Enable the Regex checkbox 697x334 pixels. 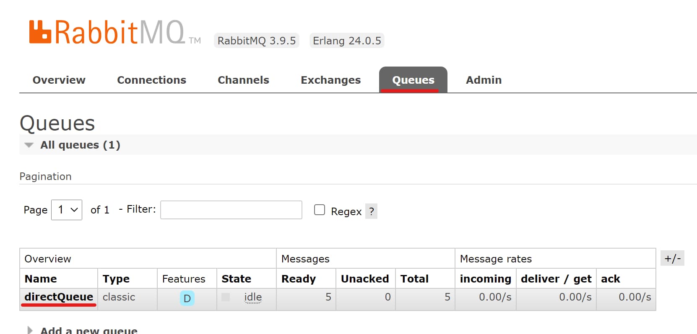[x=320, y=210]
